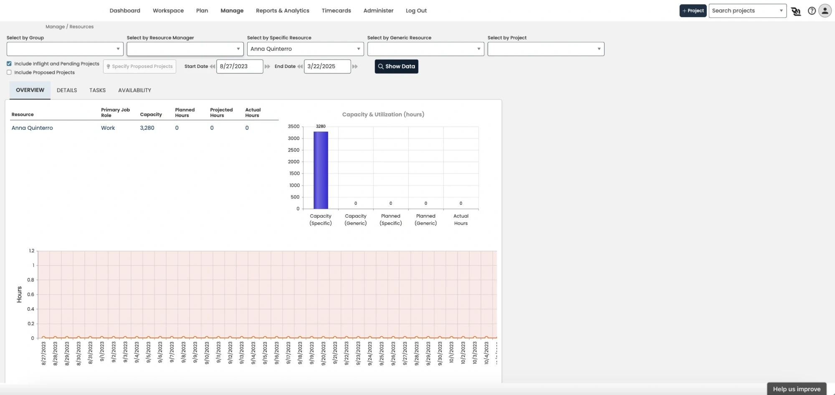Open the Select by Specific Resource dropdown

point(306,49)
